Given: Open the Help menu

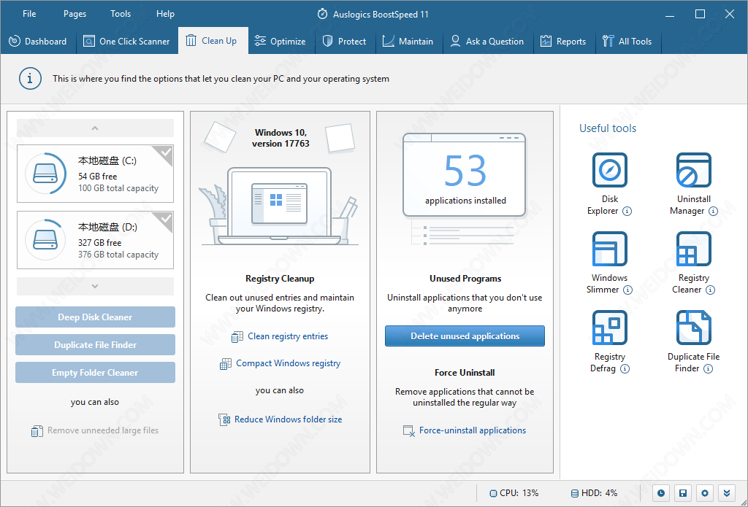Looking at the screenshot, I should [x=165, y=14].
